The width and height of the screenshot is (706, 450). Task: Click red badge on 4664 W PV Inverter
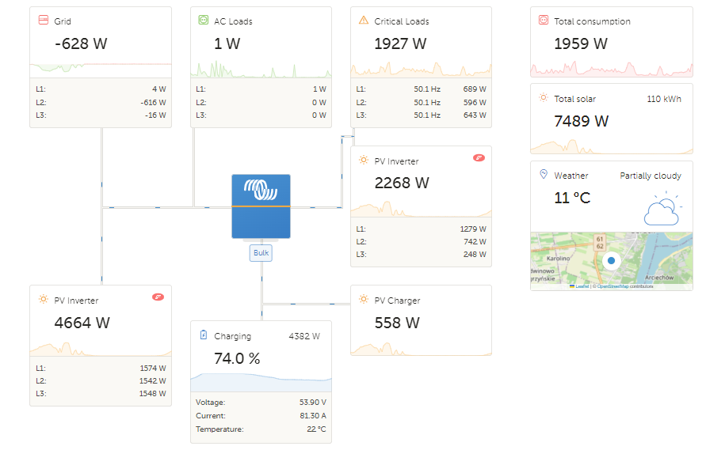(x=158, y=297)
